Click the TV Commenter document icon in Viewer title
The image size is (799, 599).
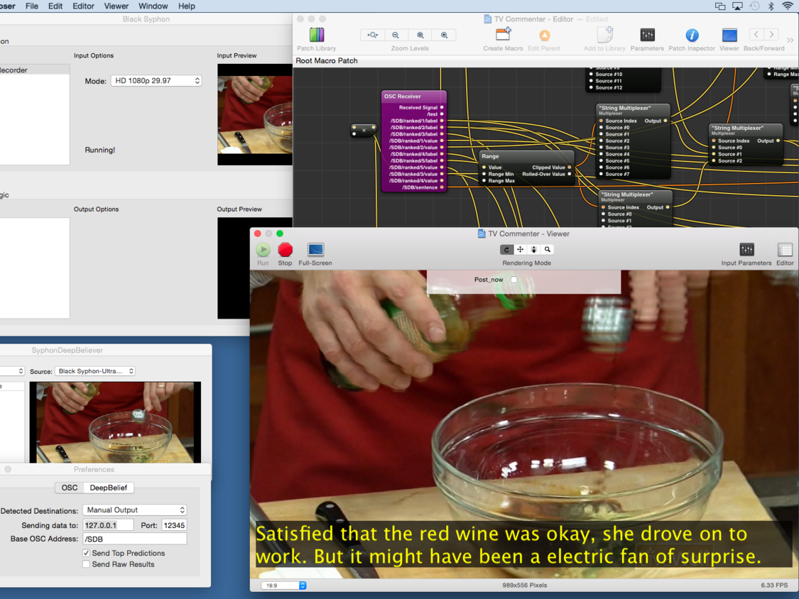482,233
